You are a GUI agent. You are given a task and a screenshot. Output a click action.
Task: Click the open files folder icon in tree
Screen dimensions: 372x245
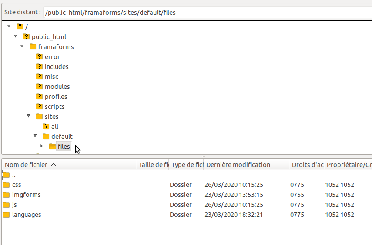(53, 146)
